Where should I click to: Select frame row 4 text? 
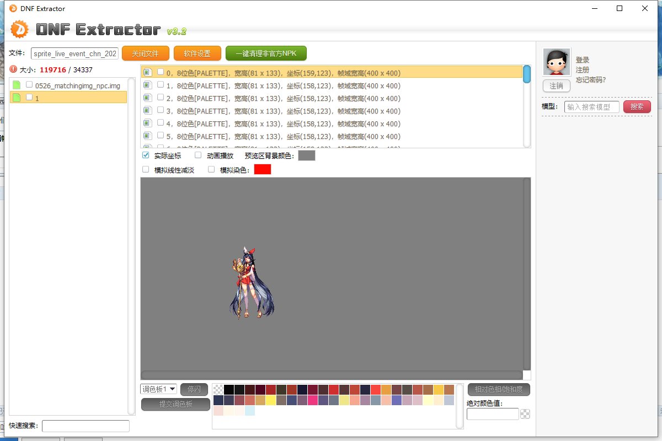284,123
